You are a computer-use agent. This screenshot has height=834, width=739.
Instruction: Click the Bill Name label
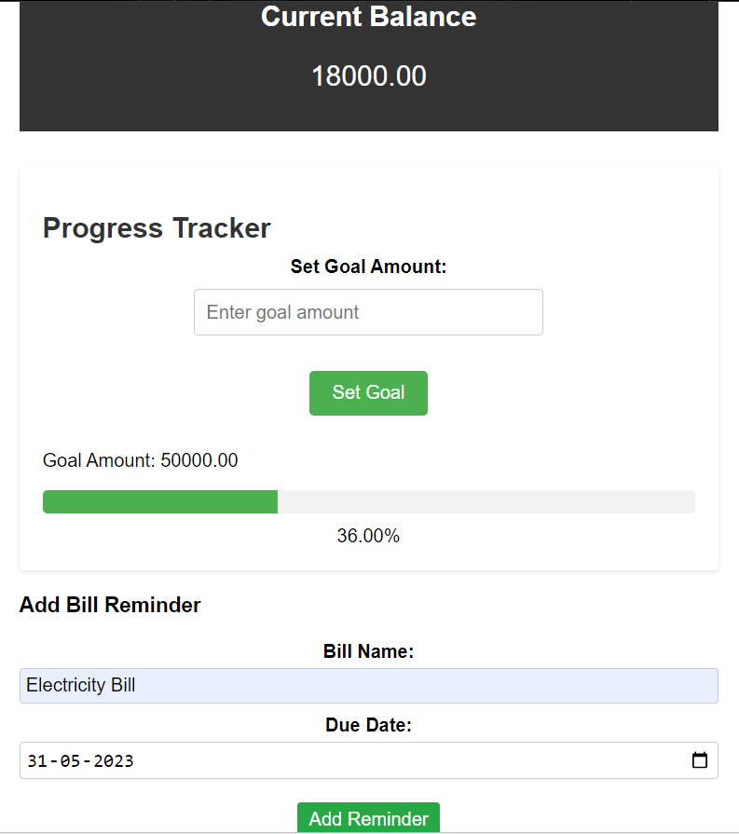368,651
